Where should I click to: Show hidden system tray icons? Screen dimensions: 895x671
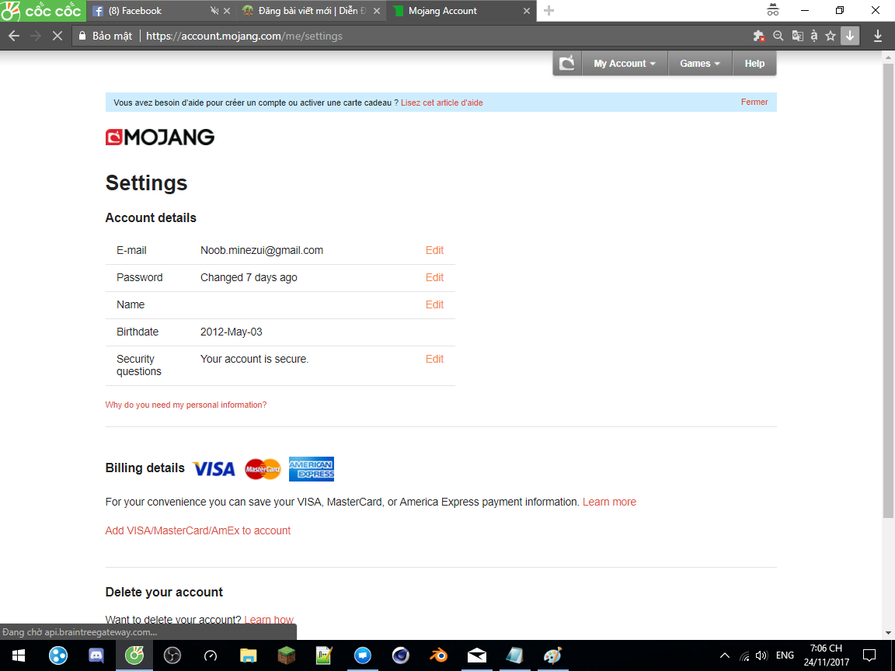[724, 655]
